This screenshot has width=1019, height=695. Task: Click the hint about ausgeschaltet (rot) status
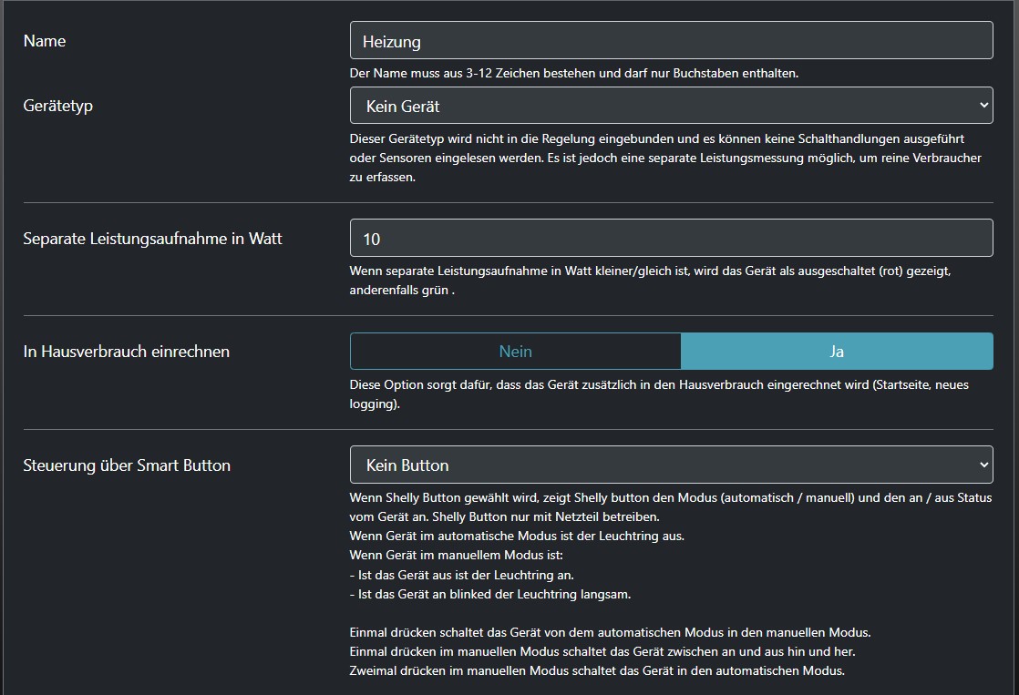point(656,271)
